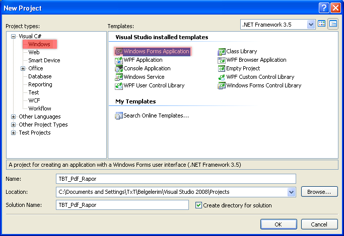Expand the Other Project Types node
The height and width of the screenshot is (236, 344).
14,125
